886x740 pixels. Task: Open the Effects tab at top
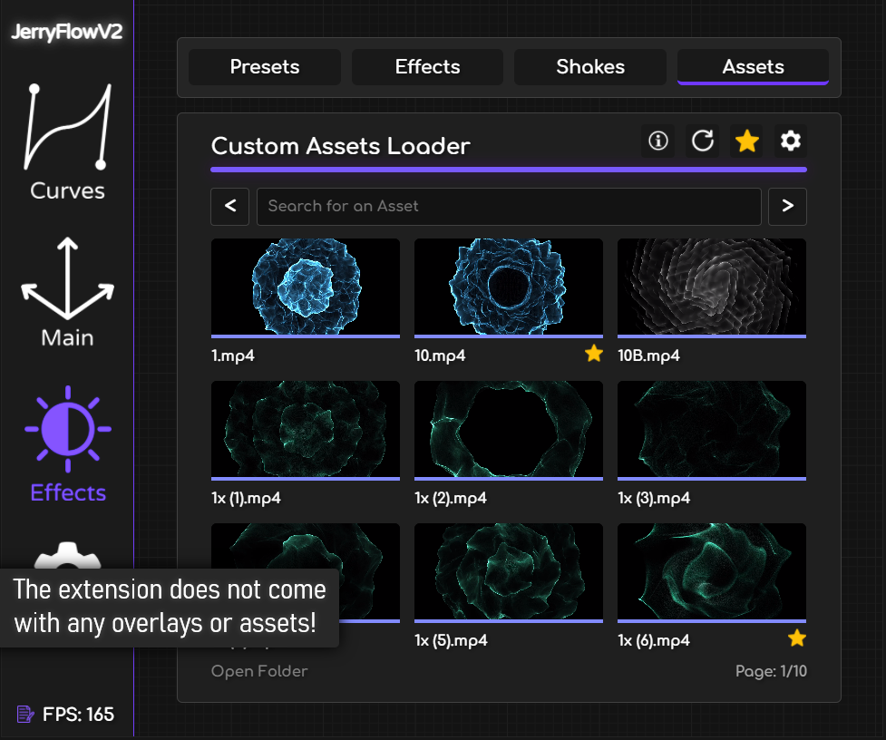(427, 67)
